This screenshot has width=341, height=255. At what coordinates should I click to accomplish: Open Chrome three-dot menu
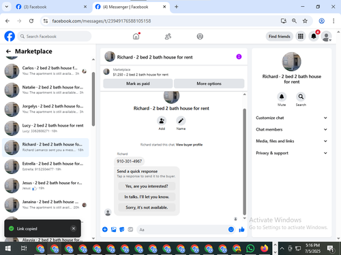coord(333,21)
